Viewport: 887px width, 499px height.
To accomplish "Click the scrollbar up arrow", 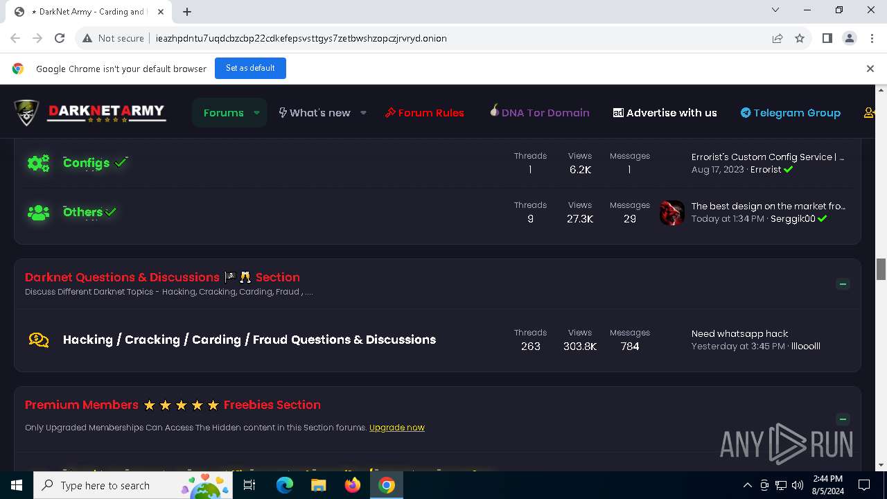I will (881, 90).
